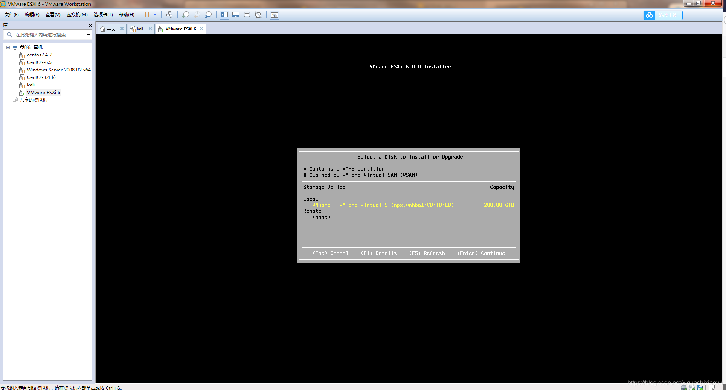The height and width of the screenshot is (390, 726).
Task: Click the VMware Workstation title bar icon
Action: 3,4
